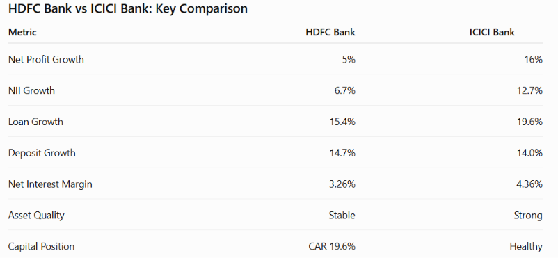Select the Net Profit Growth row label
The width and height of the screenshot is (558, 258).
click(46, 59)
